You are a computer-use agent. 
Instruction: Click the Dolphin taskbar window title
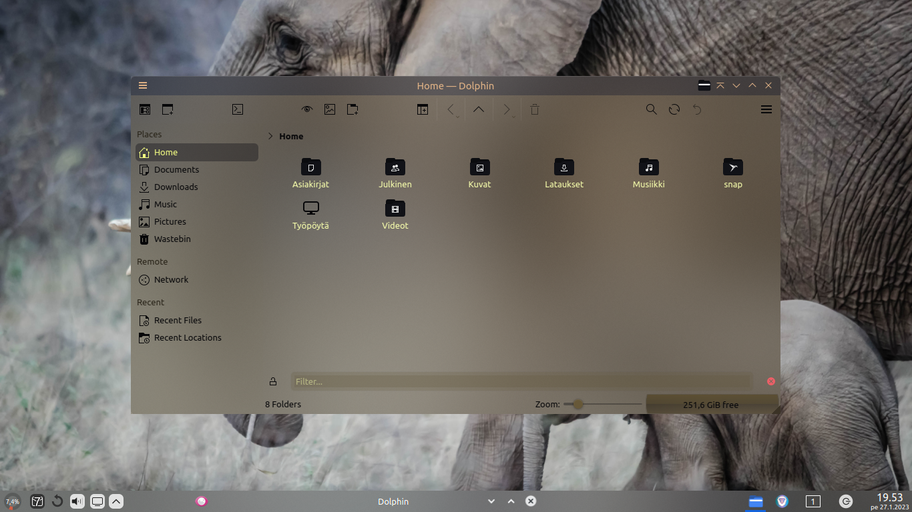pos(393,501)
